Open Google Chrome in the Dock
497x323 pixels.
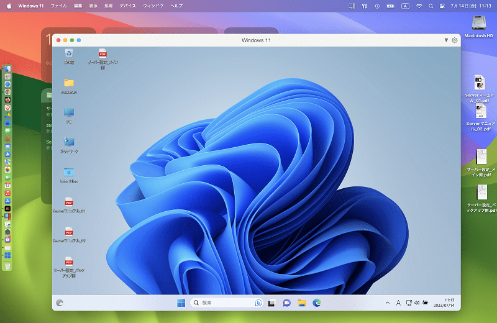point(7,92)
